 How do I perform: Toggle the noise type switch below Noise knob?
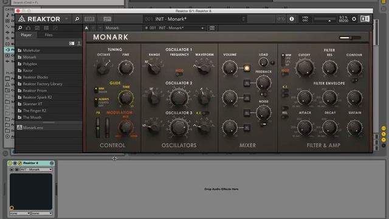point(263,124)
